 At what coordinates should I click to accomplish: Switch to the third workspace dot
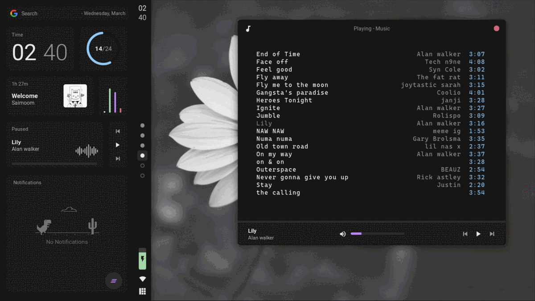pyautogui.click(x=143, y=145)
